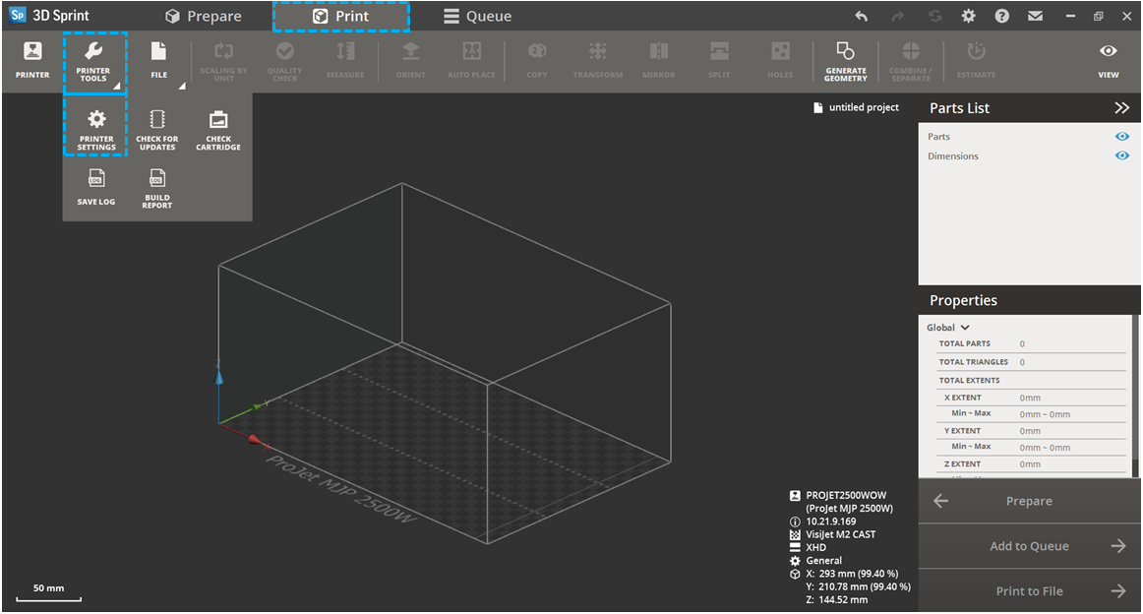Open the Settings gear in the title bar
Screen dimensions: 1143x614
point(969,16)
